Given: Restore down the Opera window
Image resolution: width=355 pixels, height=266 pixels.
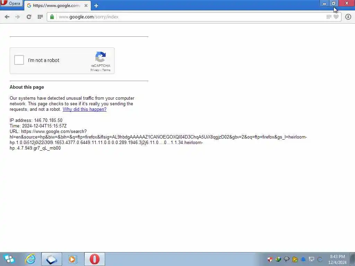Looking at the screenshot, I should pos(334,3).
